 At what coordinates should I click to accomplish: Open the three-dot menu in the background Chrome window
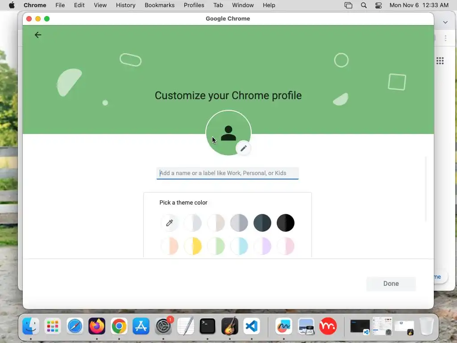pyautogui.click(x=445, y=38)
